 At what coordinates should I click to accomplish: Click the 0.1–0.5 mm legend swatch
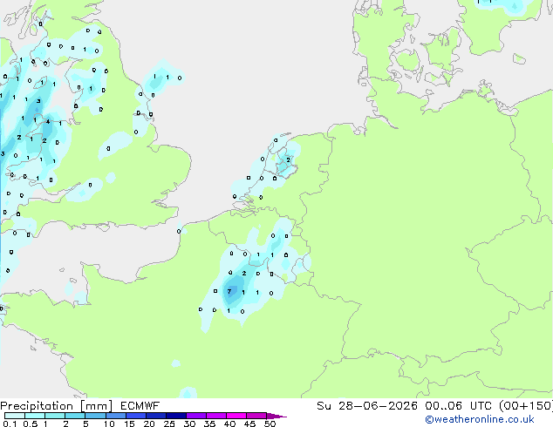tap(15, 416)
